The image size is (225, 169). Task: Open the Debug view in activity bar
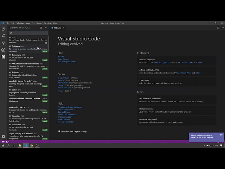coord(3,50)
